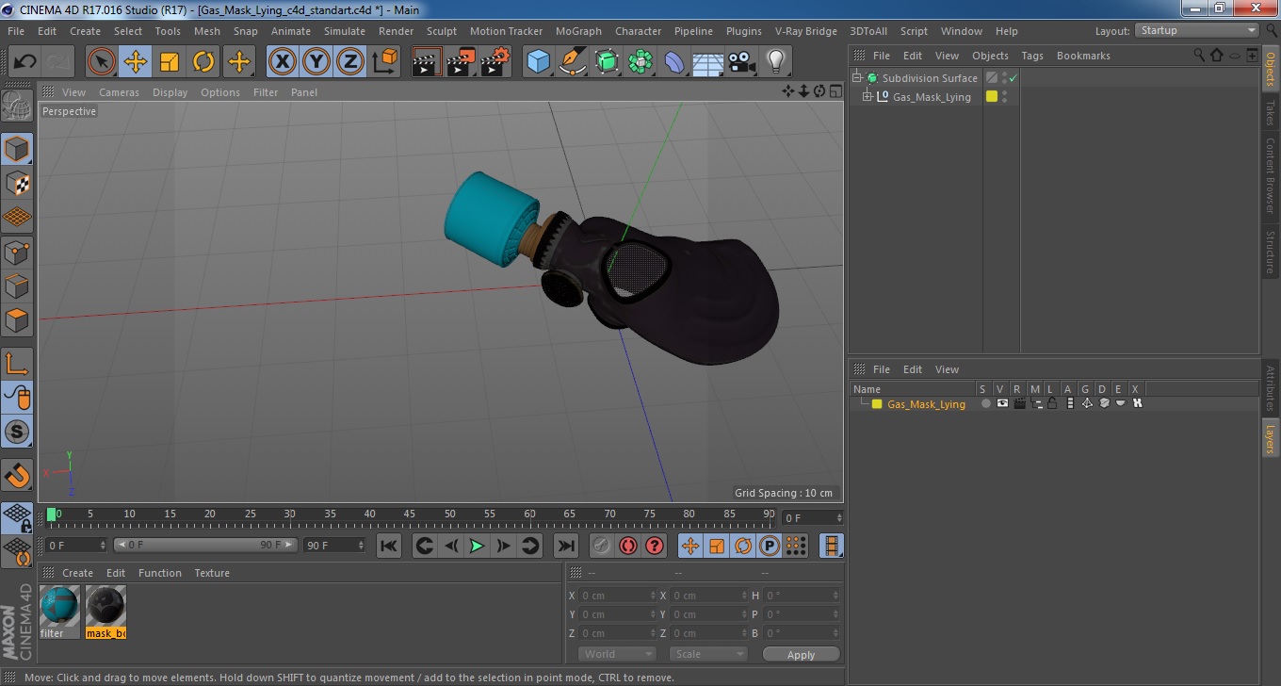1281x686 pixels.
Task: Click the Apply button
Action: click(801, 655)
